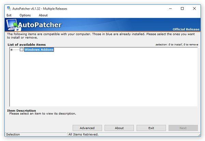
Task: Click the About button at bottom
Action: tap(119, 128)
